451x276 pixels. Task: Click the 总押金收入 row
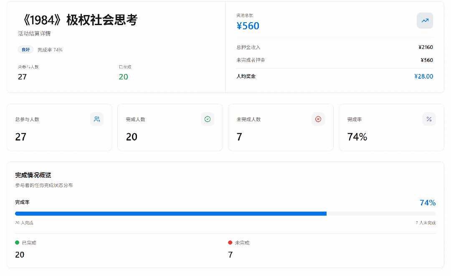tap(334, 47)
